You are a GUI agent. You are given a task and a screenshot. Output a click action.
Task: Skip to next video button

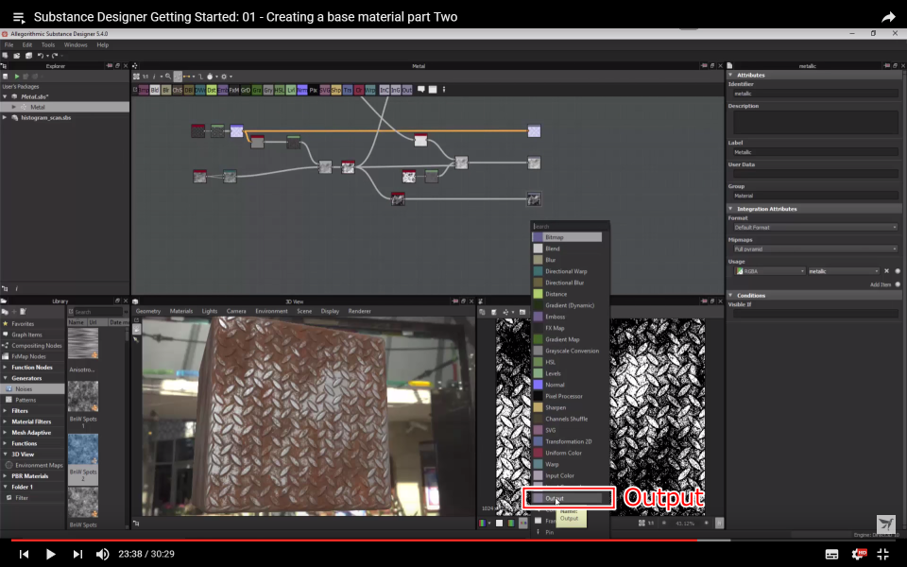77,554
